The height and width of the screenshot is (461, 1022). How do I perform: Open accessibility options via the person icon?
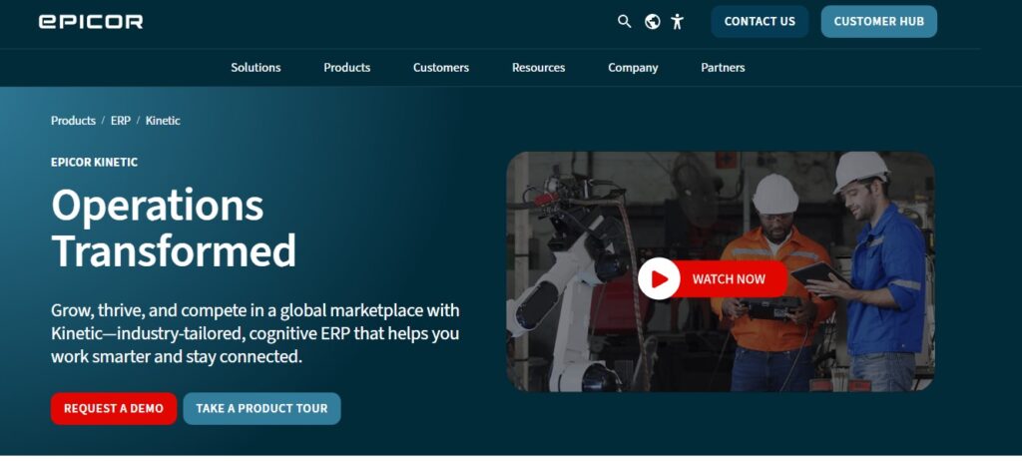click(678, 21)
